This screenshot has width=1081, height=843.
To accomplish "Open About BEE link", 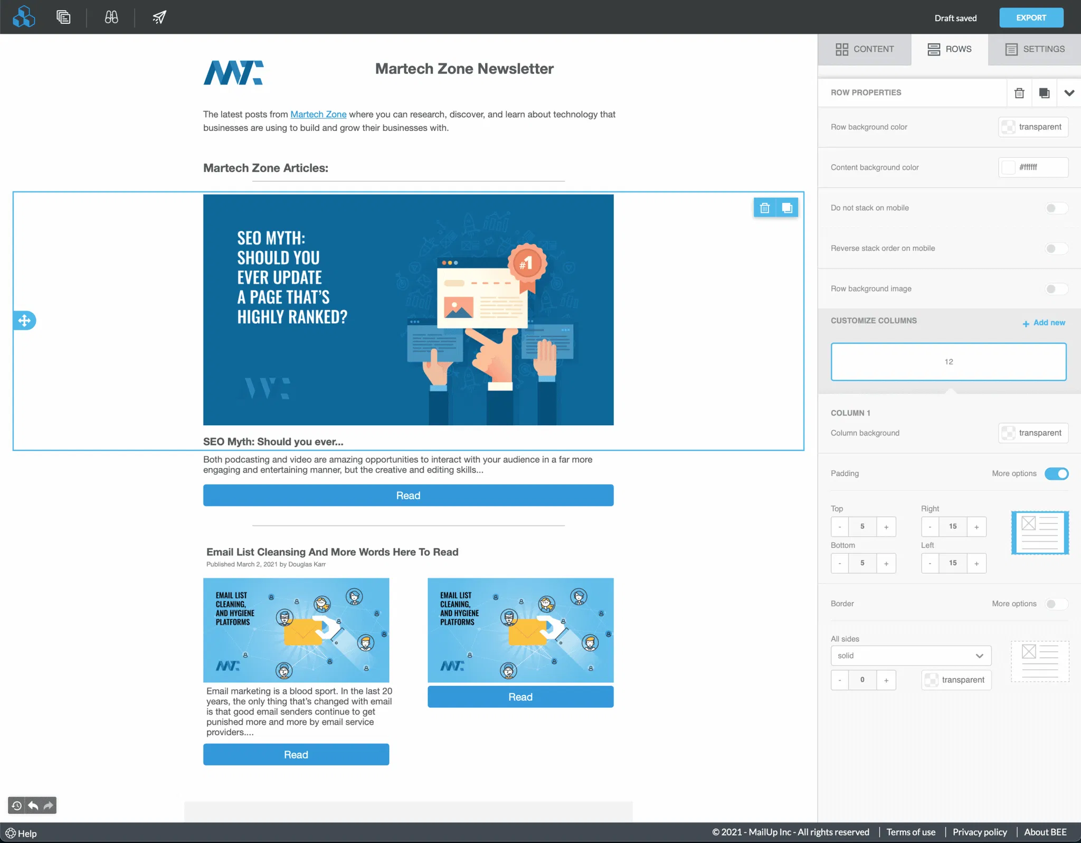I will pyautogui.click(x=1045, y=832).
